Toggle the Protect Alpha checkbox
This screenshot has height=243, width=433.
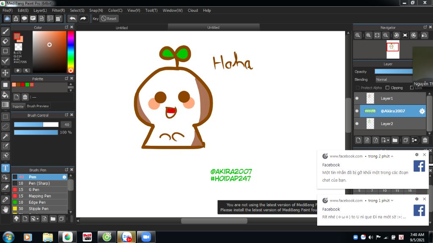(x=358, y=88)
